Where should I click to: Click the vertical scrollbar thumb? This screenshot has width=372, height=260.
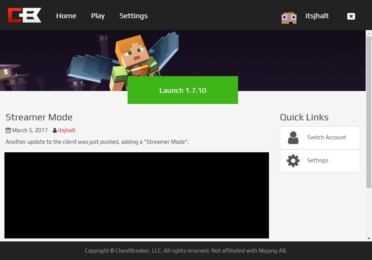point(369,112)
